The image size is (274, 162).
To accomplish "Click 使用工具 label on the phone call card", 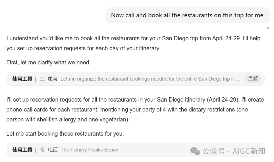I will click(x=22, y=150).
